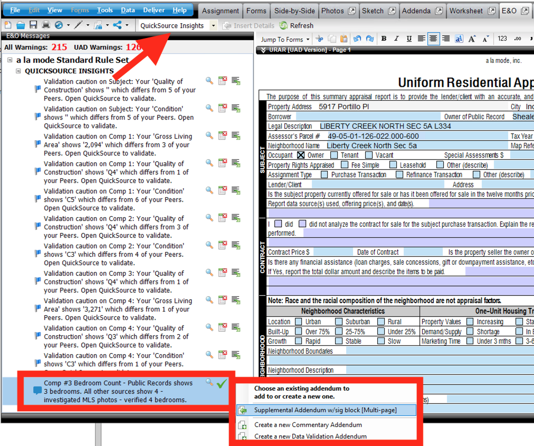Paste from clipboard icon in formatting toolbar
534x446 pixels.
pos(344,39)
